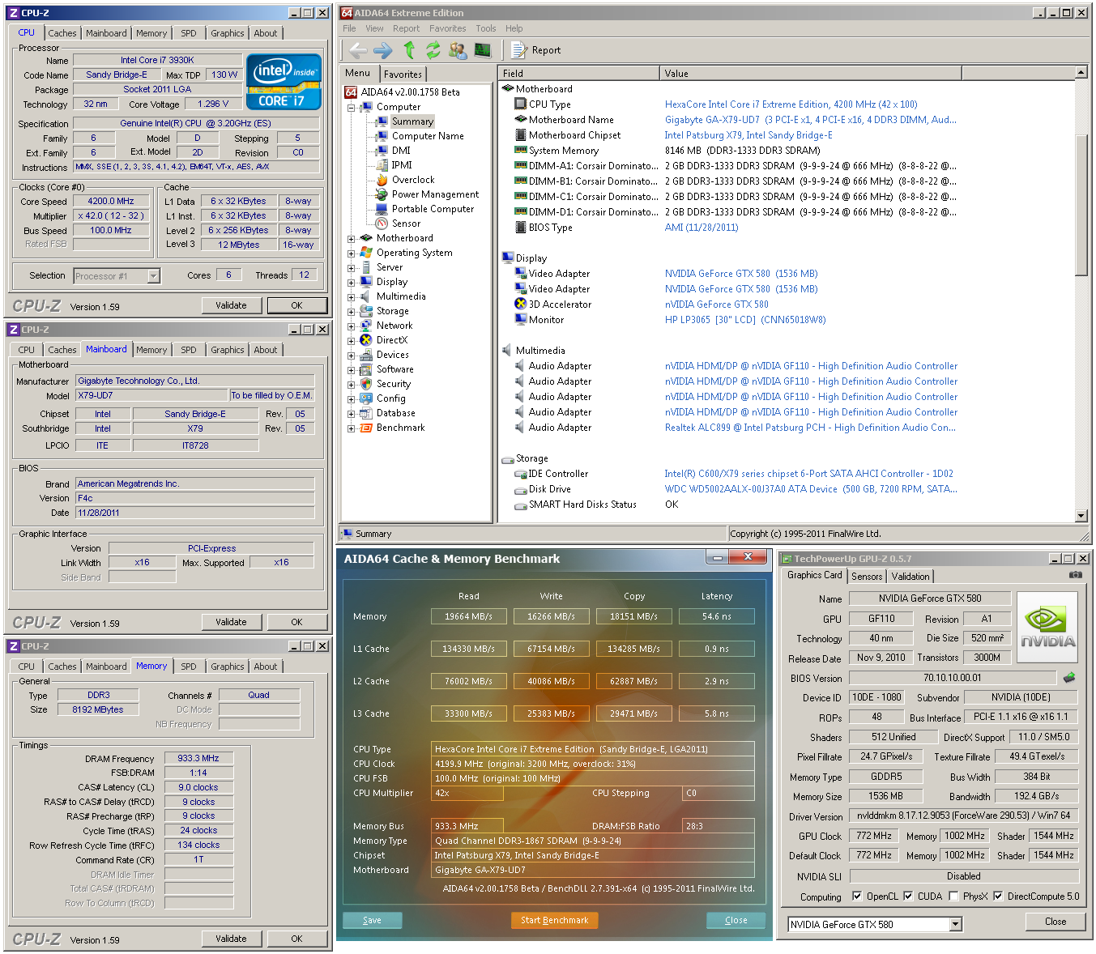Click the Back arrow in AIDA64 toolbar
This screenshot has width=1096, height=954.
pyautogui.click(x=358, y=50)
